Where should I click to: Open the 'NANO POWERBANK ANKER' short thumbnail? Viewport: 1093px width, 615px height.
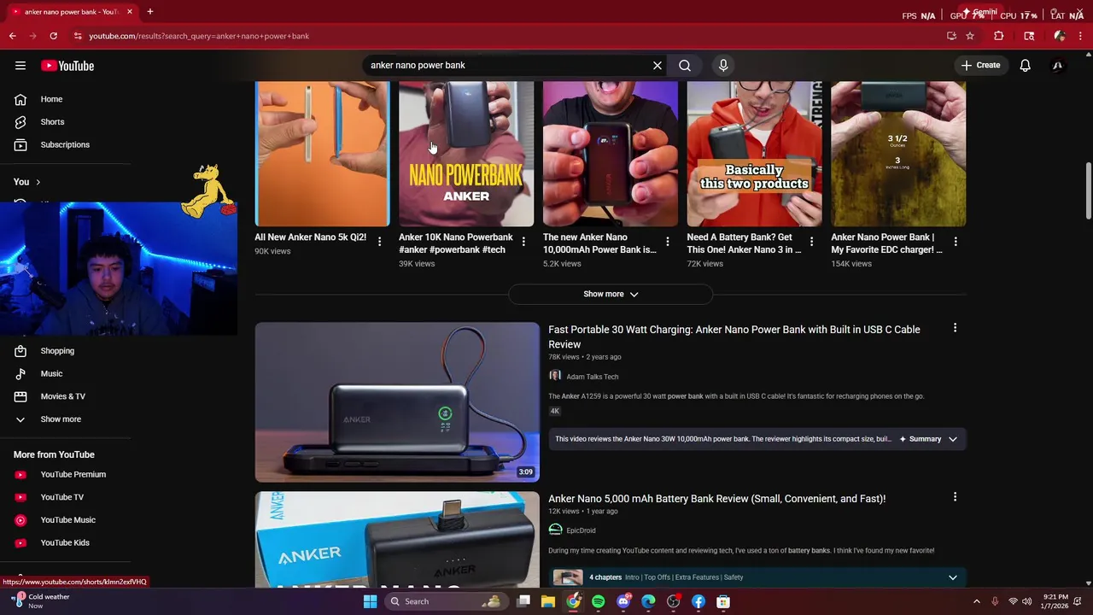pos(466,154)
